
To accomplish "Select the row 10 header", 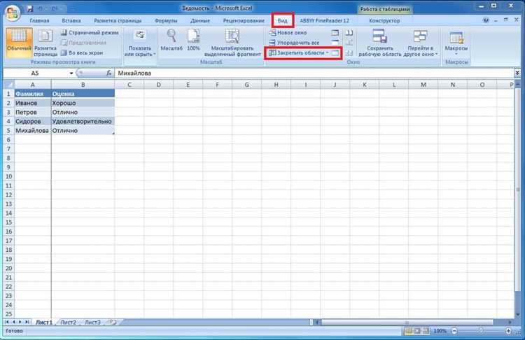I will (8, 176).
